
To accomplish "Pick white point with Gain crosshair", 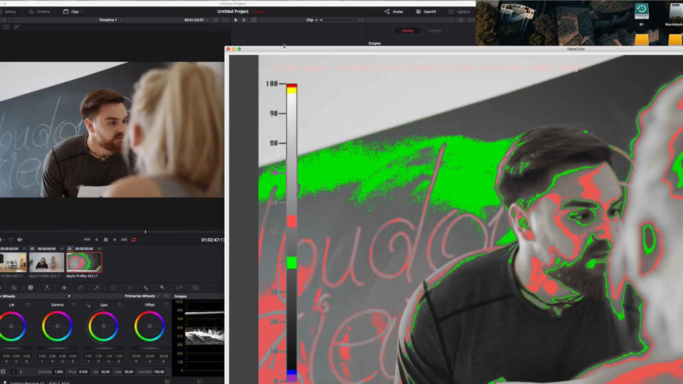I will tap(88, 305).
